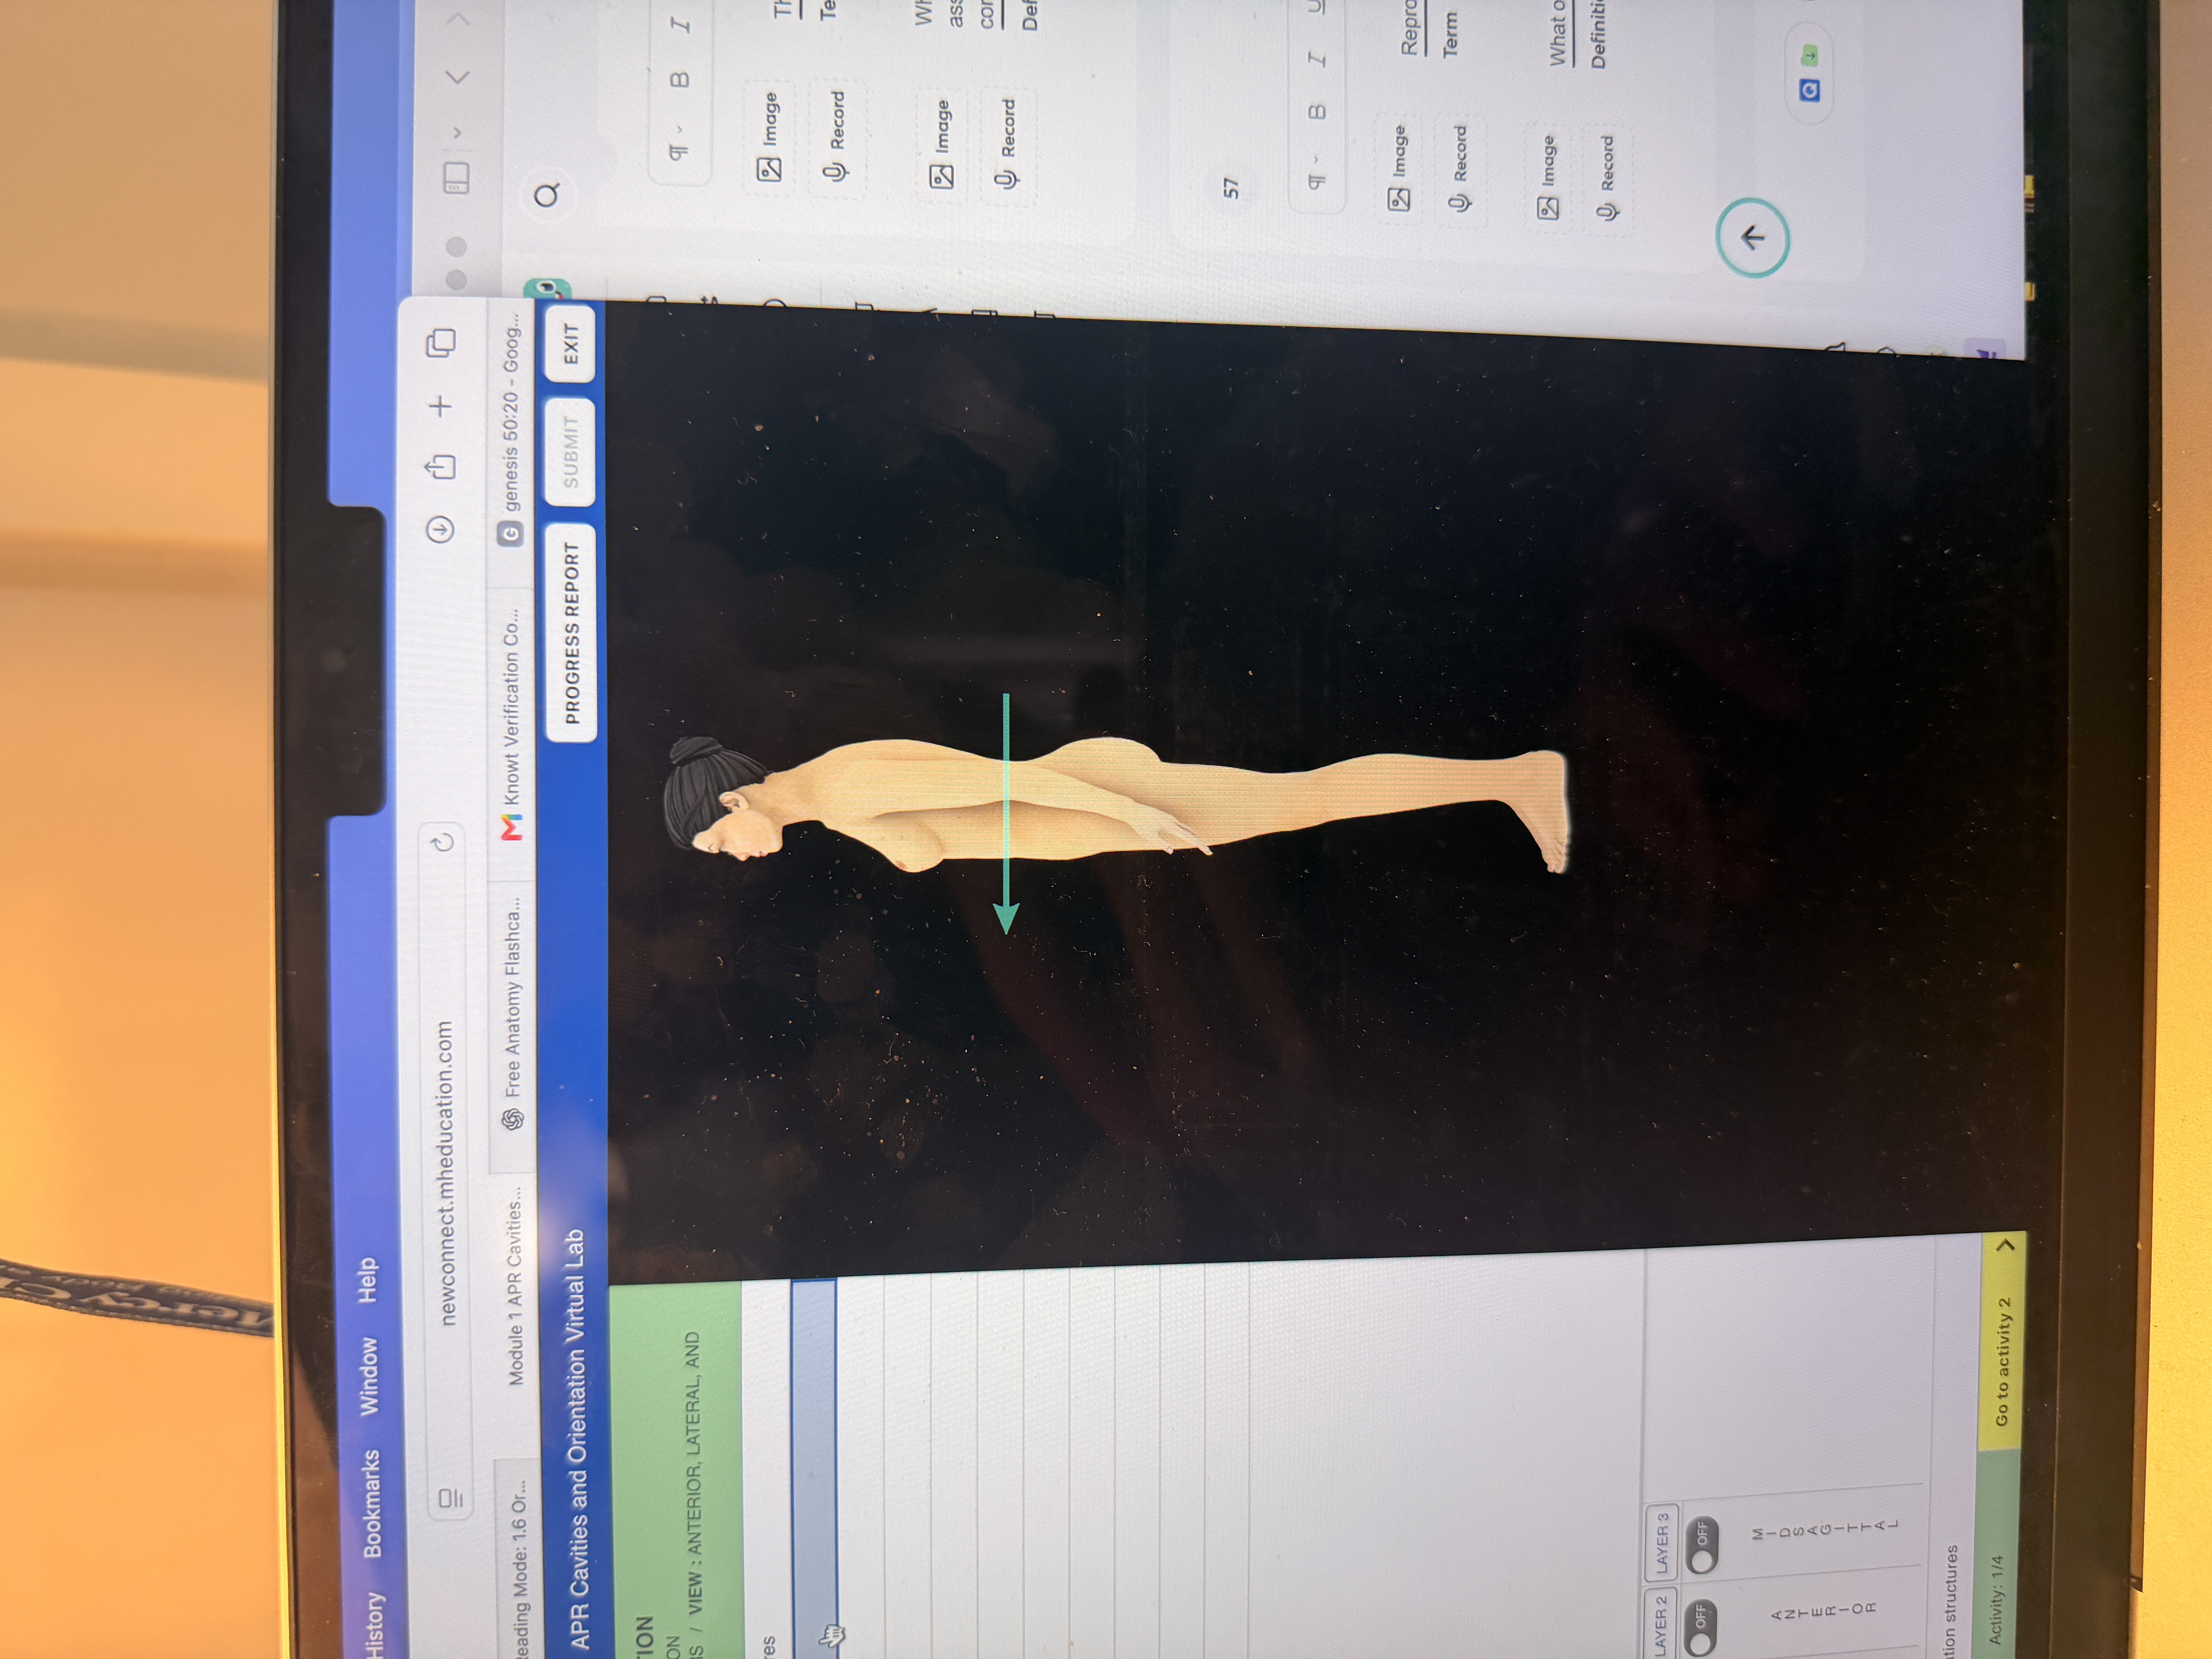
Task: Click the Safari share icon
Action: coord(440,467)
